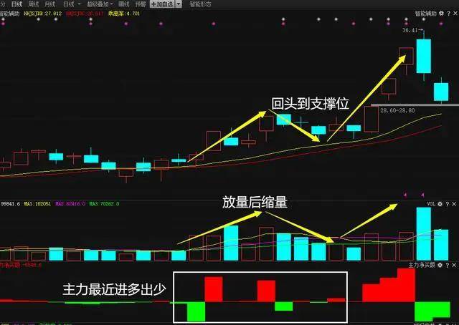Click the help question mark beside 智能辅助
This screenshot has width=459, height=325.
(x=448, y=14)
